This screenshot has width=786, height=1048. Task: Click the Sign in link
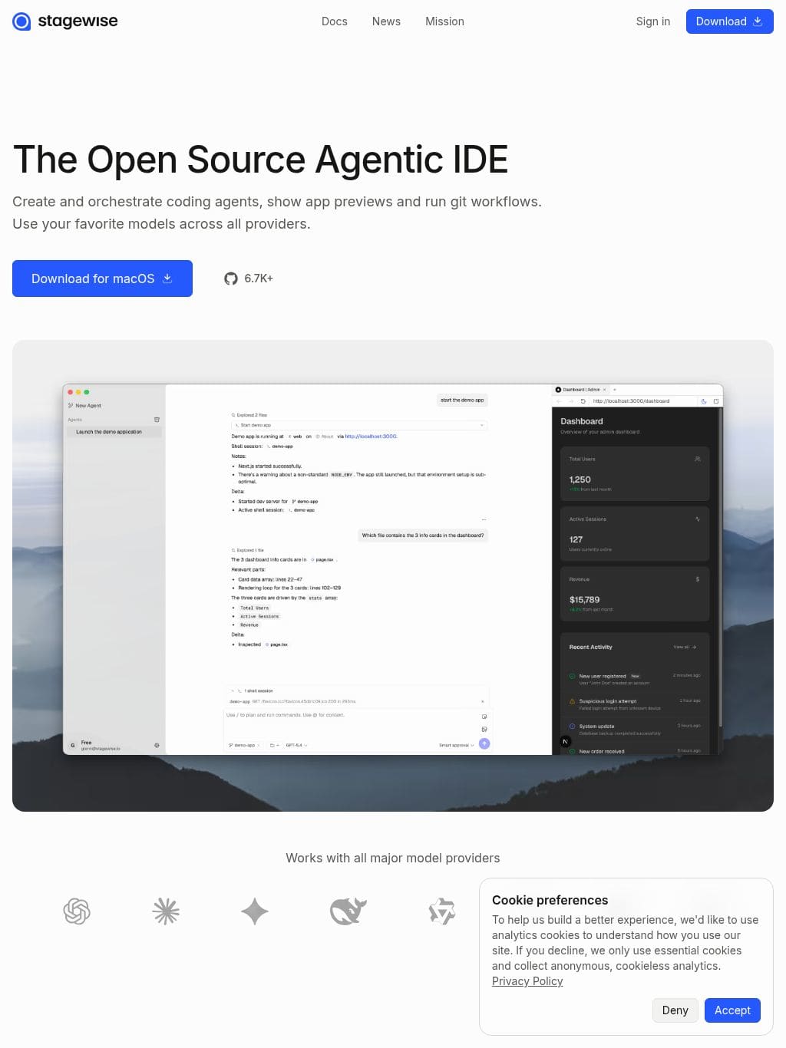click(x=652, y=21)
